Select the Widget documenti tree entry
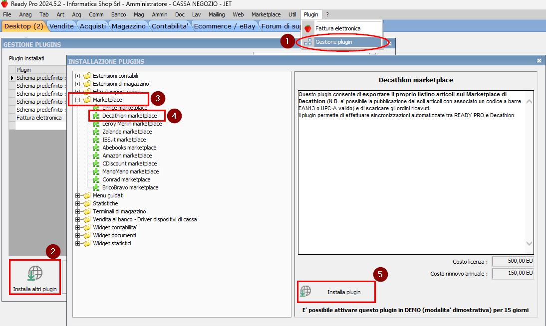Viewport: 546px width, 326px height. tap(114, 236)
